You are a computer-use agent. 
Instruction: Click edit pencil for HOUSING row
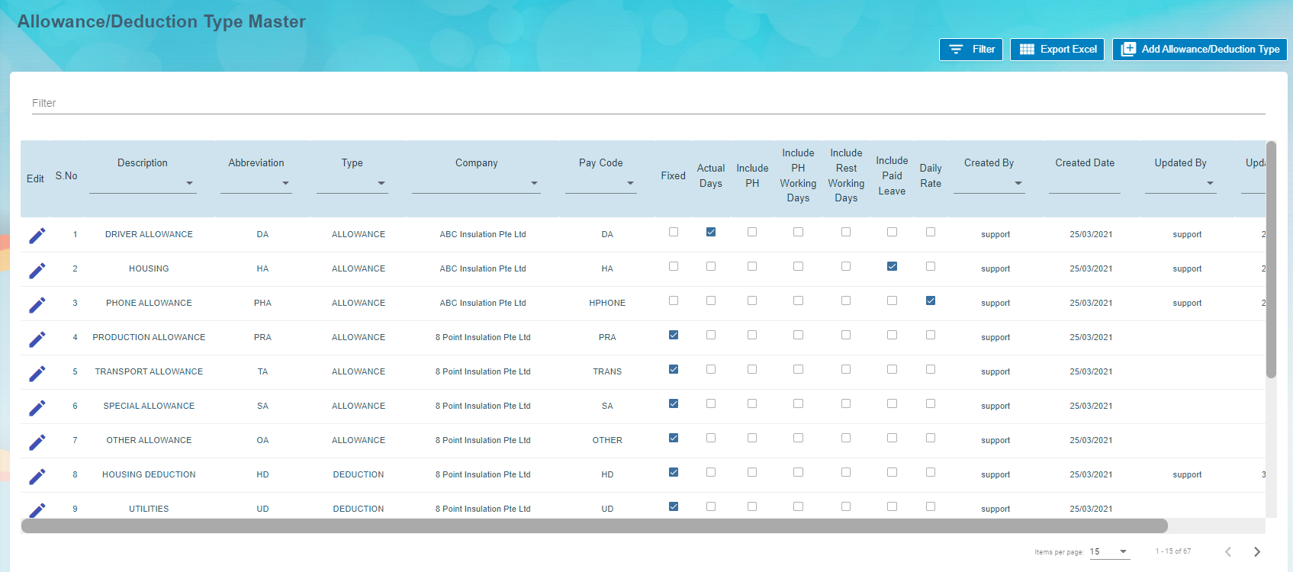37,270
